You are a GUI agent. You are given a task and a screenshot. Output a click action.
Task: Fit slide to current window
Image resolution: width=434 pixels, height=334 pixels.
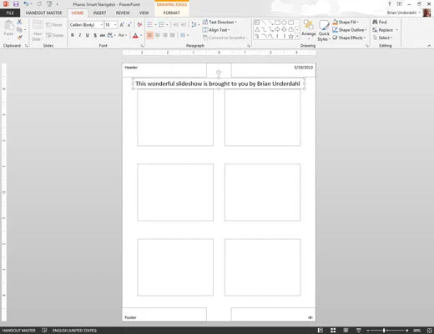click(x=429, y=331)
